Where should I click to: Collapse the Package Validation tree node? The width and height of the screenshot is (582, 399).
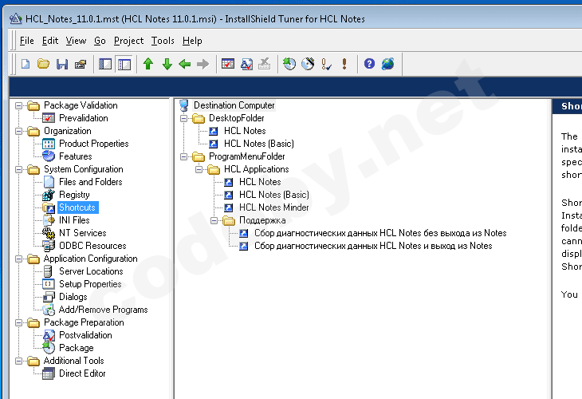click(18, 106)
